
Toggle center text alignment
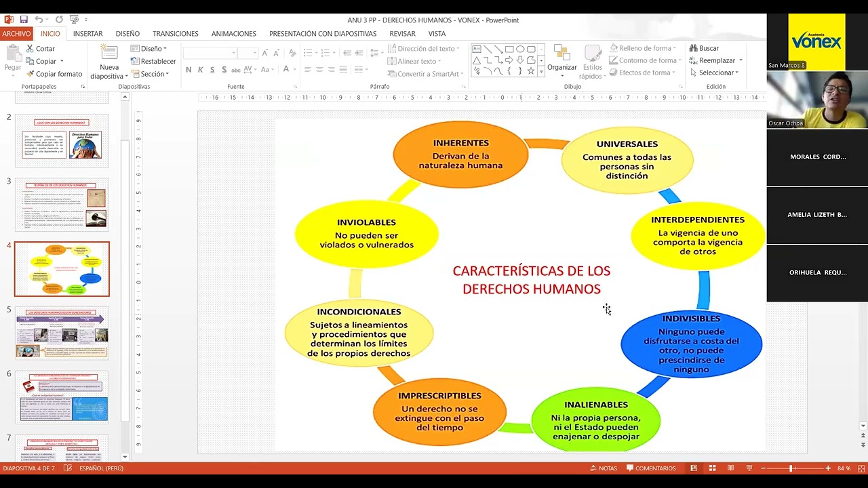[x=319, y=69]
